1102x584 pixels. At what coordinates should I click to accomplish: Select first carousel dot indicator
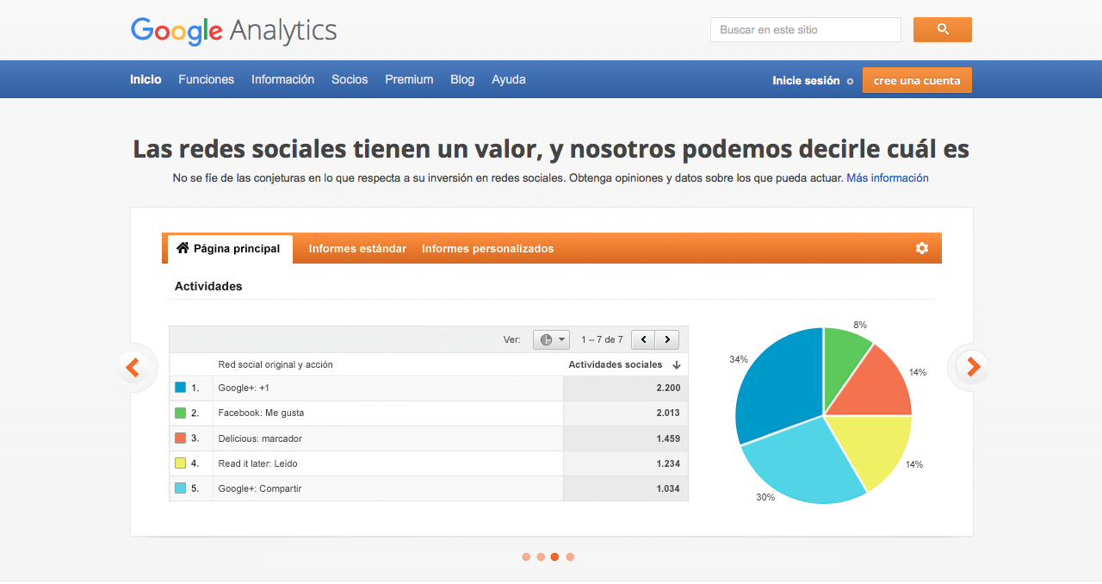coord(526,557)
